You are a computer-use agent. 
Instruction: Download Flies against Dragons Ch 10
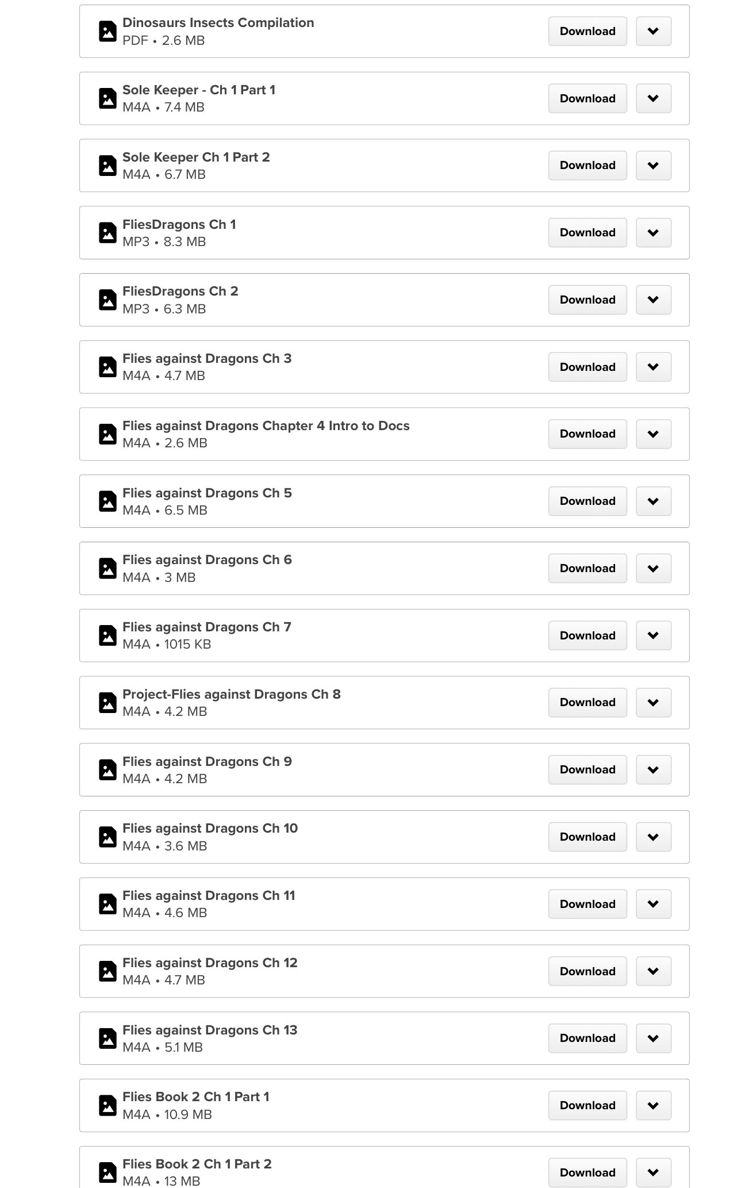[x=587, y=837]
